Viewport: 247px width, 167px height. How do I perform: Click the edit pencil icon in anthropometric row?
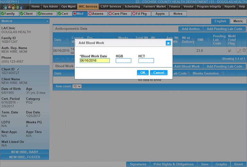point(239,51)
